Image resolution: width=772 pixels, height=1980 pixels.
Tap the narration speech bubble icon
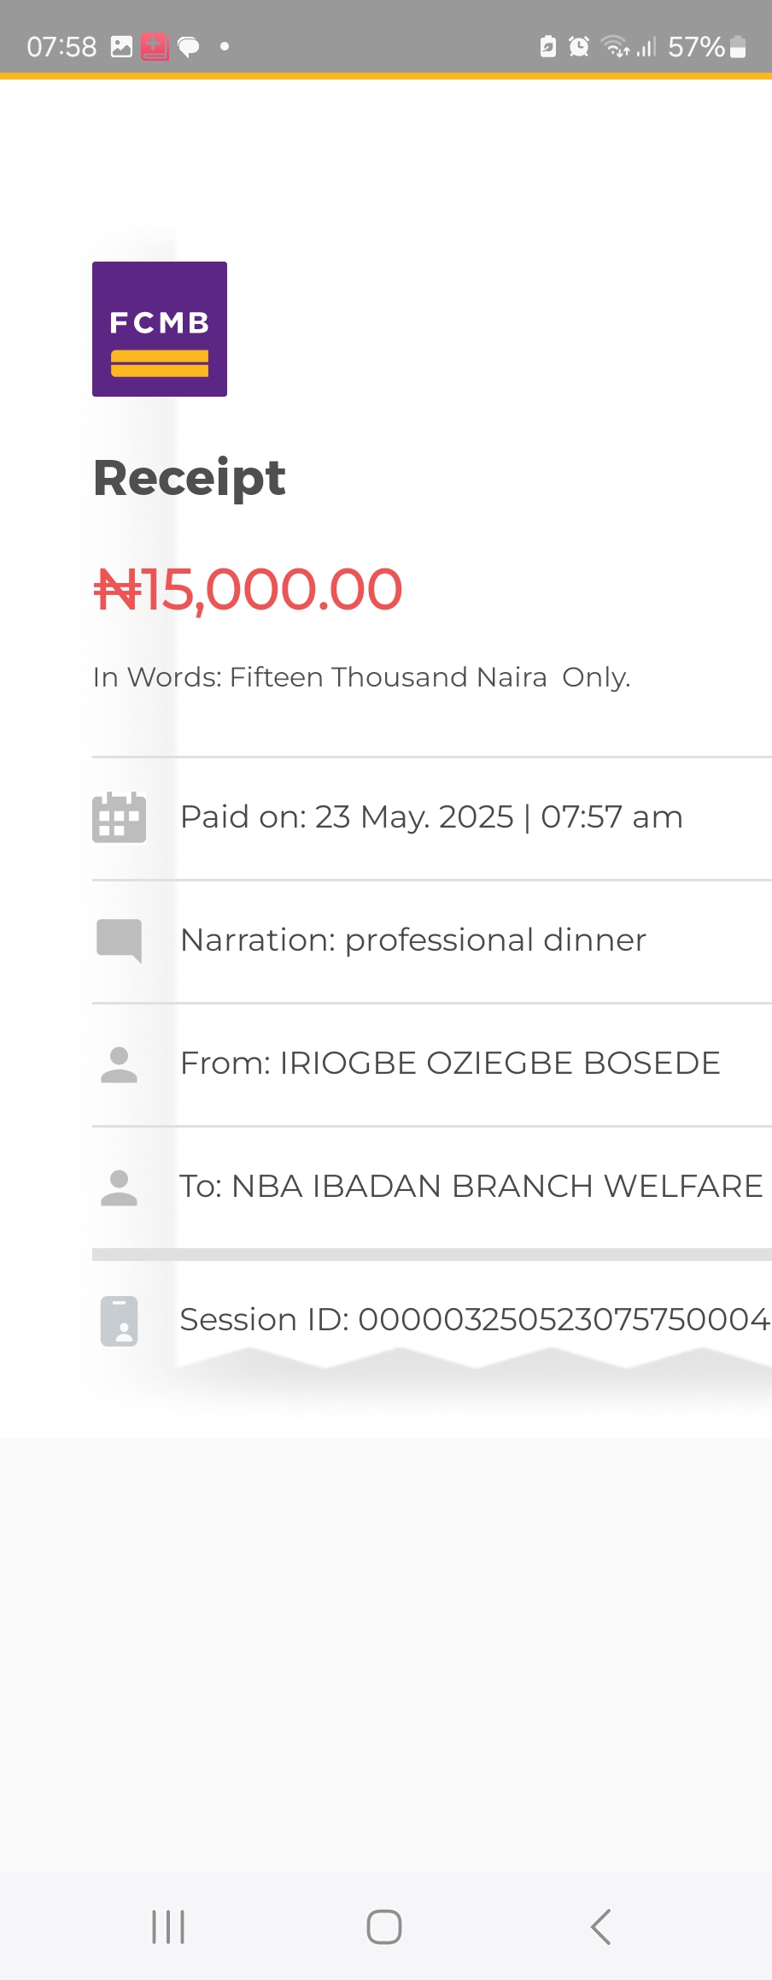click(x=120, y=940)
